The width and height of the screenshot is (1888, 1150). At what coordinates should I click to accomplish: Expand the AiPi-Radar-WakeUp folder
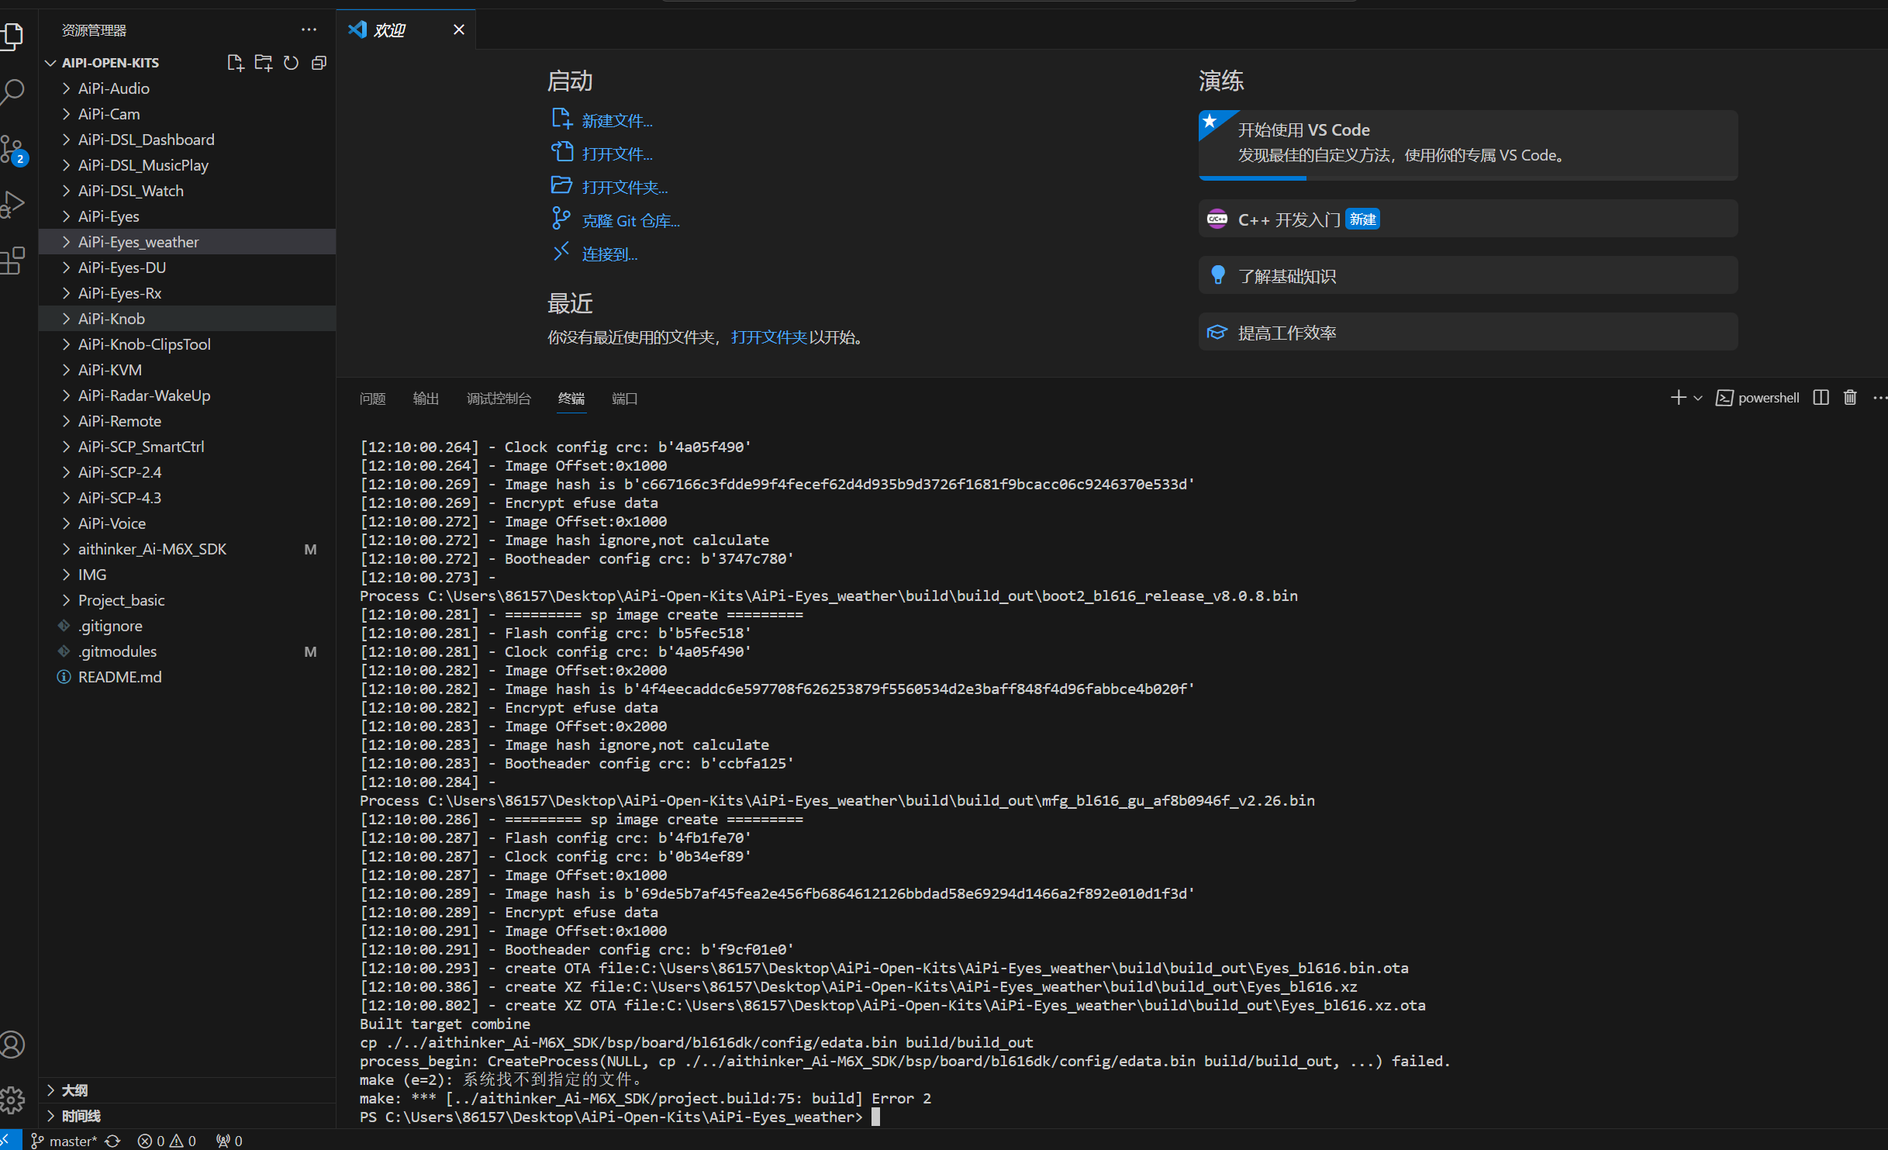[188, 395]
